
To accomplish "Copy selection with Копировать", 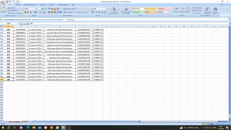I will 12,10.
